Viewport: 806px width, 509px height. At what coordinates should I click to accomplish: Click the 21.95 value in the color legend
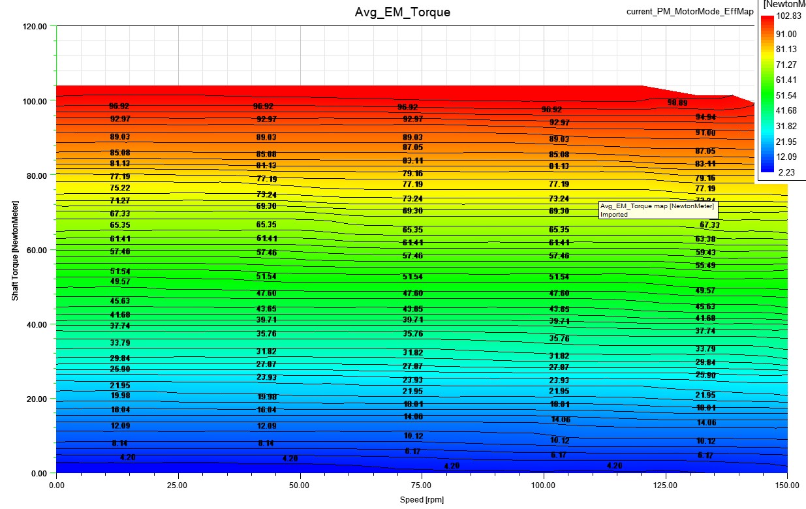click(x=788, y=142)
